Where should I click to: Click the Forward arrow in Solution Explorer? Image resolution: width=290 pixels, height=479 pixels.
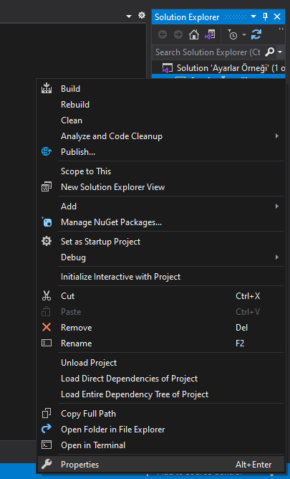point(178,34)
